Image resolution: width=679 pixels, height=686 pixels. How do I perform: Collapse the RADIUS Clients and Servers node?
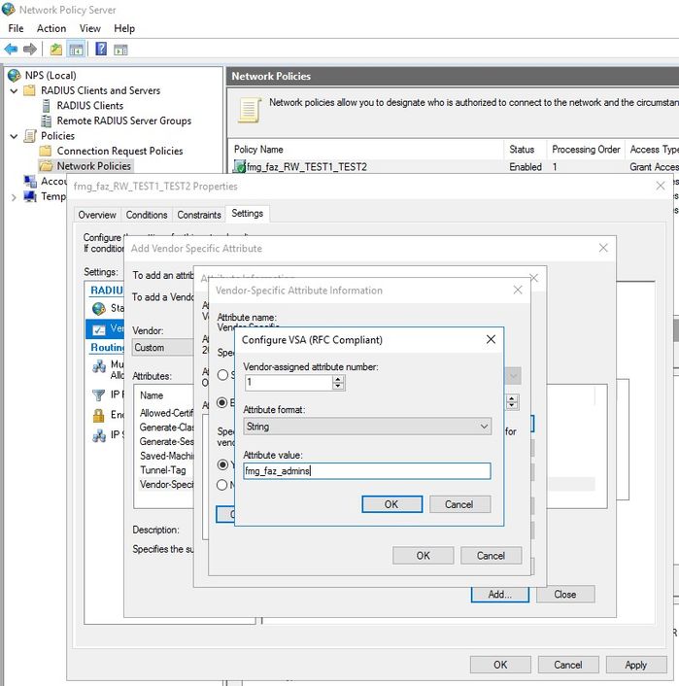[x=14, y=90]
